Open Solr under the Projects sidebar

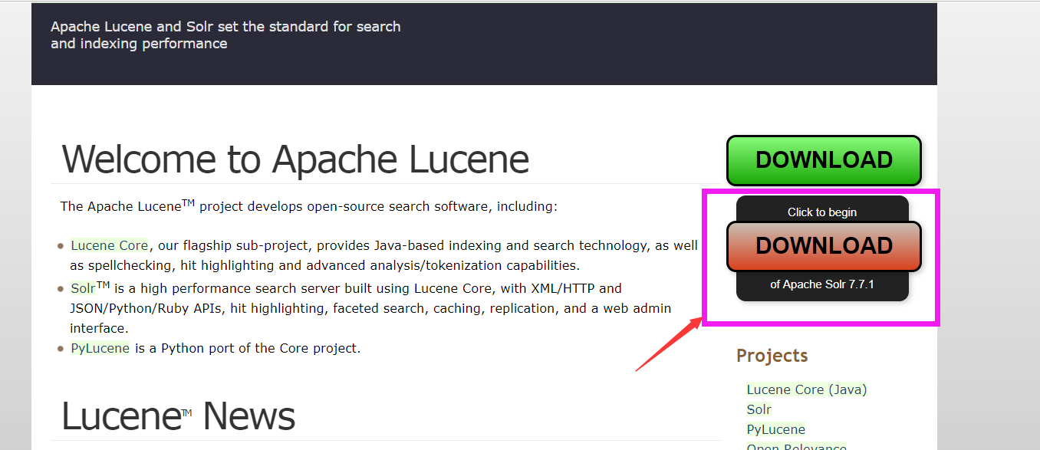759,409
